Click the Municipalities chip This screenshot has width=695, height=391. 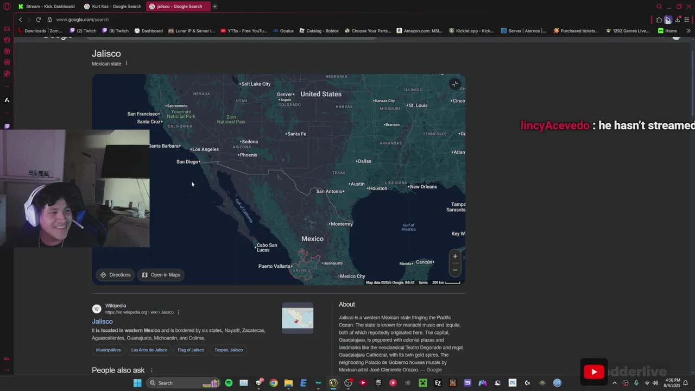click(x=108, y=350)
